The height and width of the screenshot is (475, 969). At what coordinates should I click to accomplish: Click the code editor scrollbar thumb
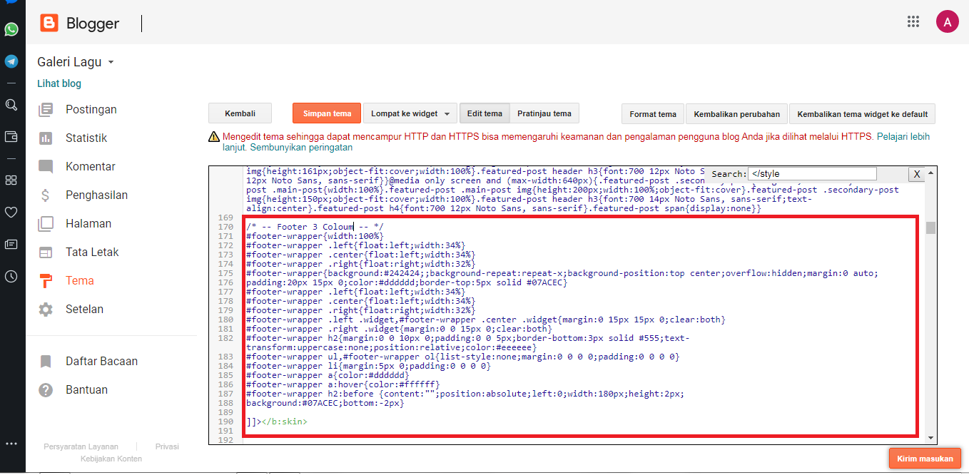point(930,228)
